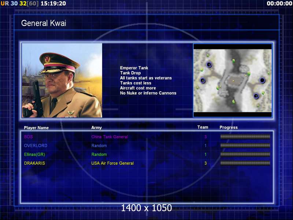Click the player name OVERLORD

[x=36, y=146]
